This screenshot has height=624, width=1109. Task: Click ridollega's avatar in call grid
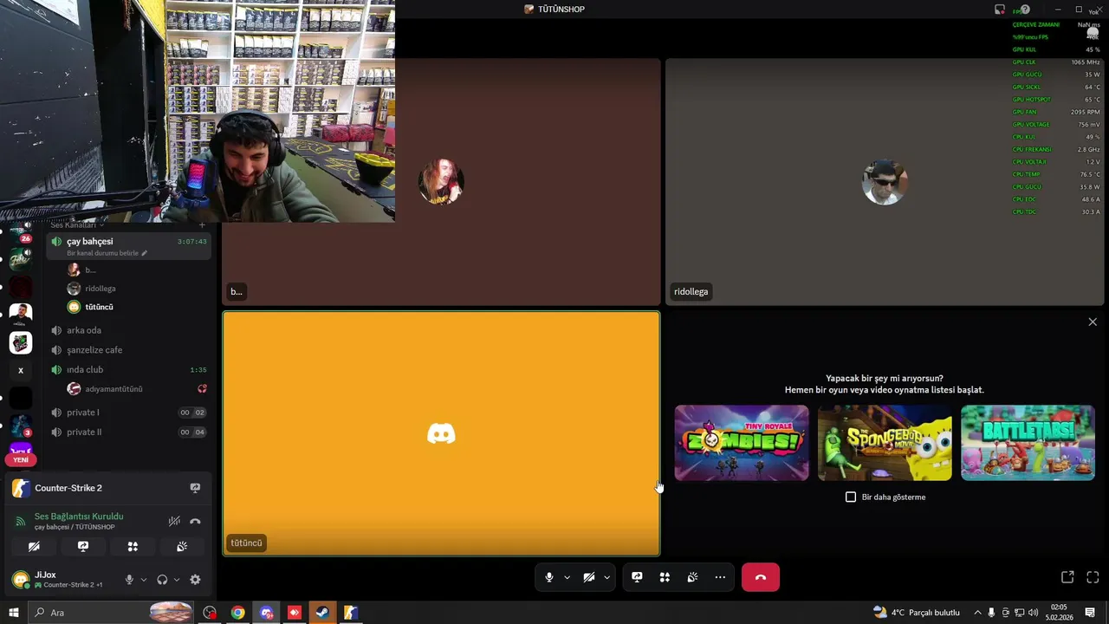point(885,182)
